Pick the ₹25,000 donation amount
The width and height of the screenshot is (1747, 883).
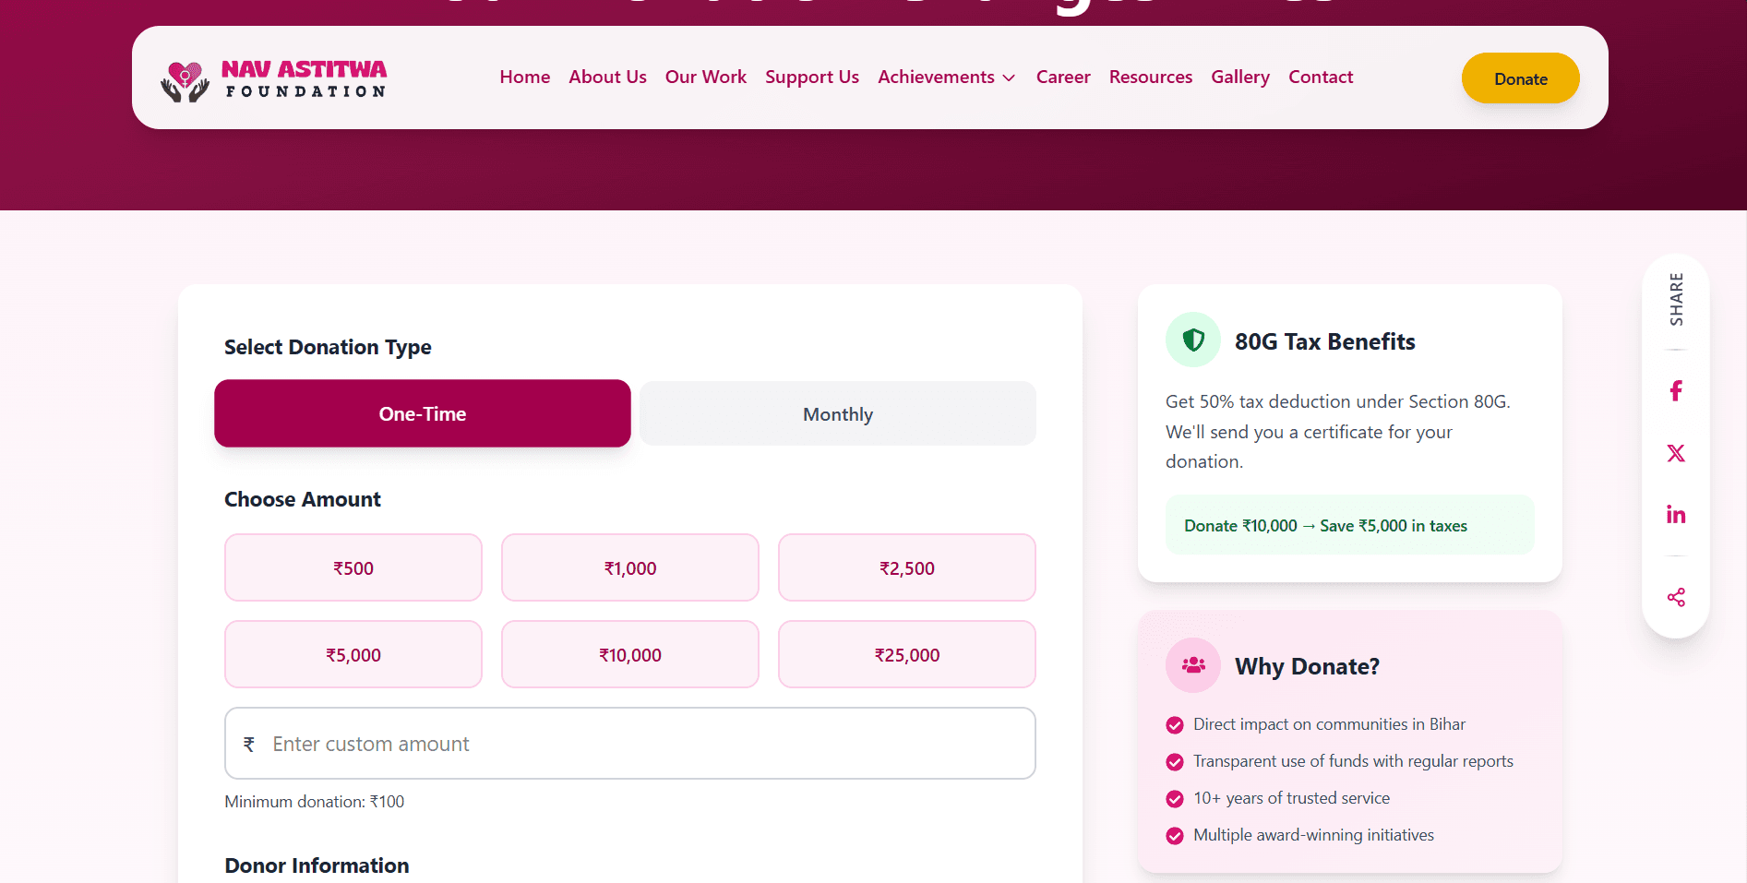click(x=907, y=655)
